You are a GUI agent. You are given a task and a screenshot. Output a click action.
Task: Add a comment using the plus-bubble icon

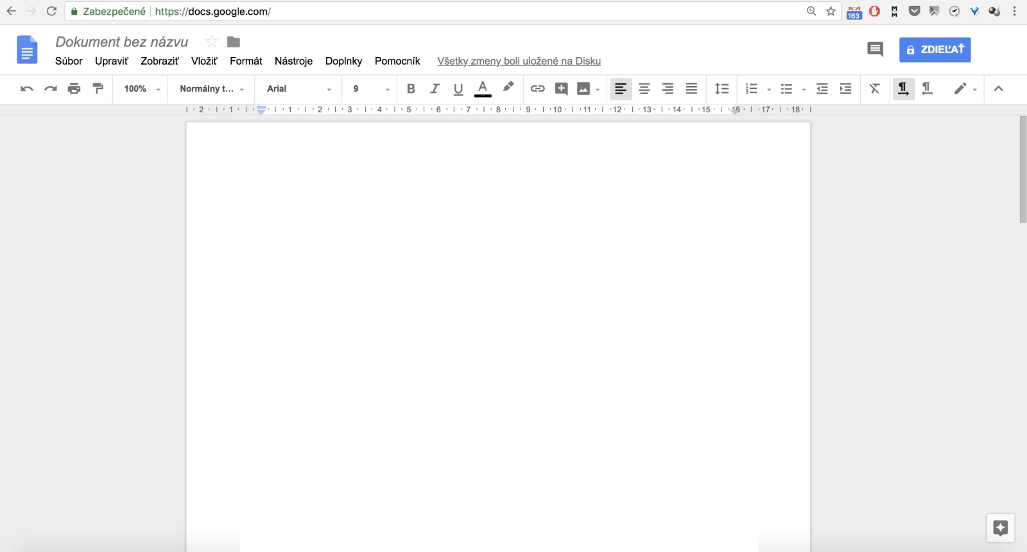pyautogui.click(x=562, y=89)
